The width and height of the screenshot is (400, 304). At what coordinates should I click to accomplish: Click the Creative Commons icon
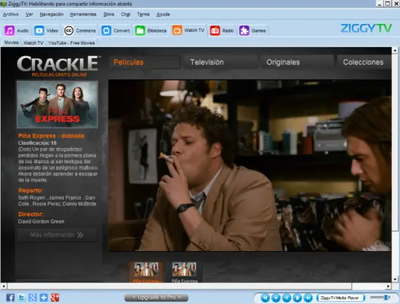pyautogui.click(x=68, y=30)
